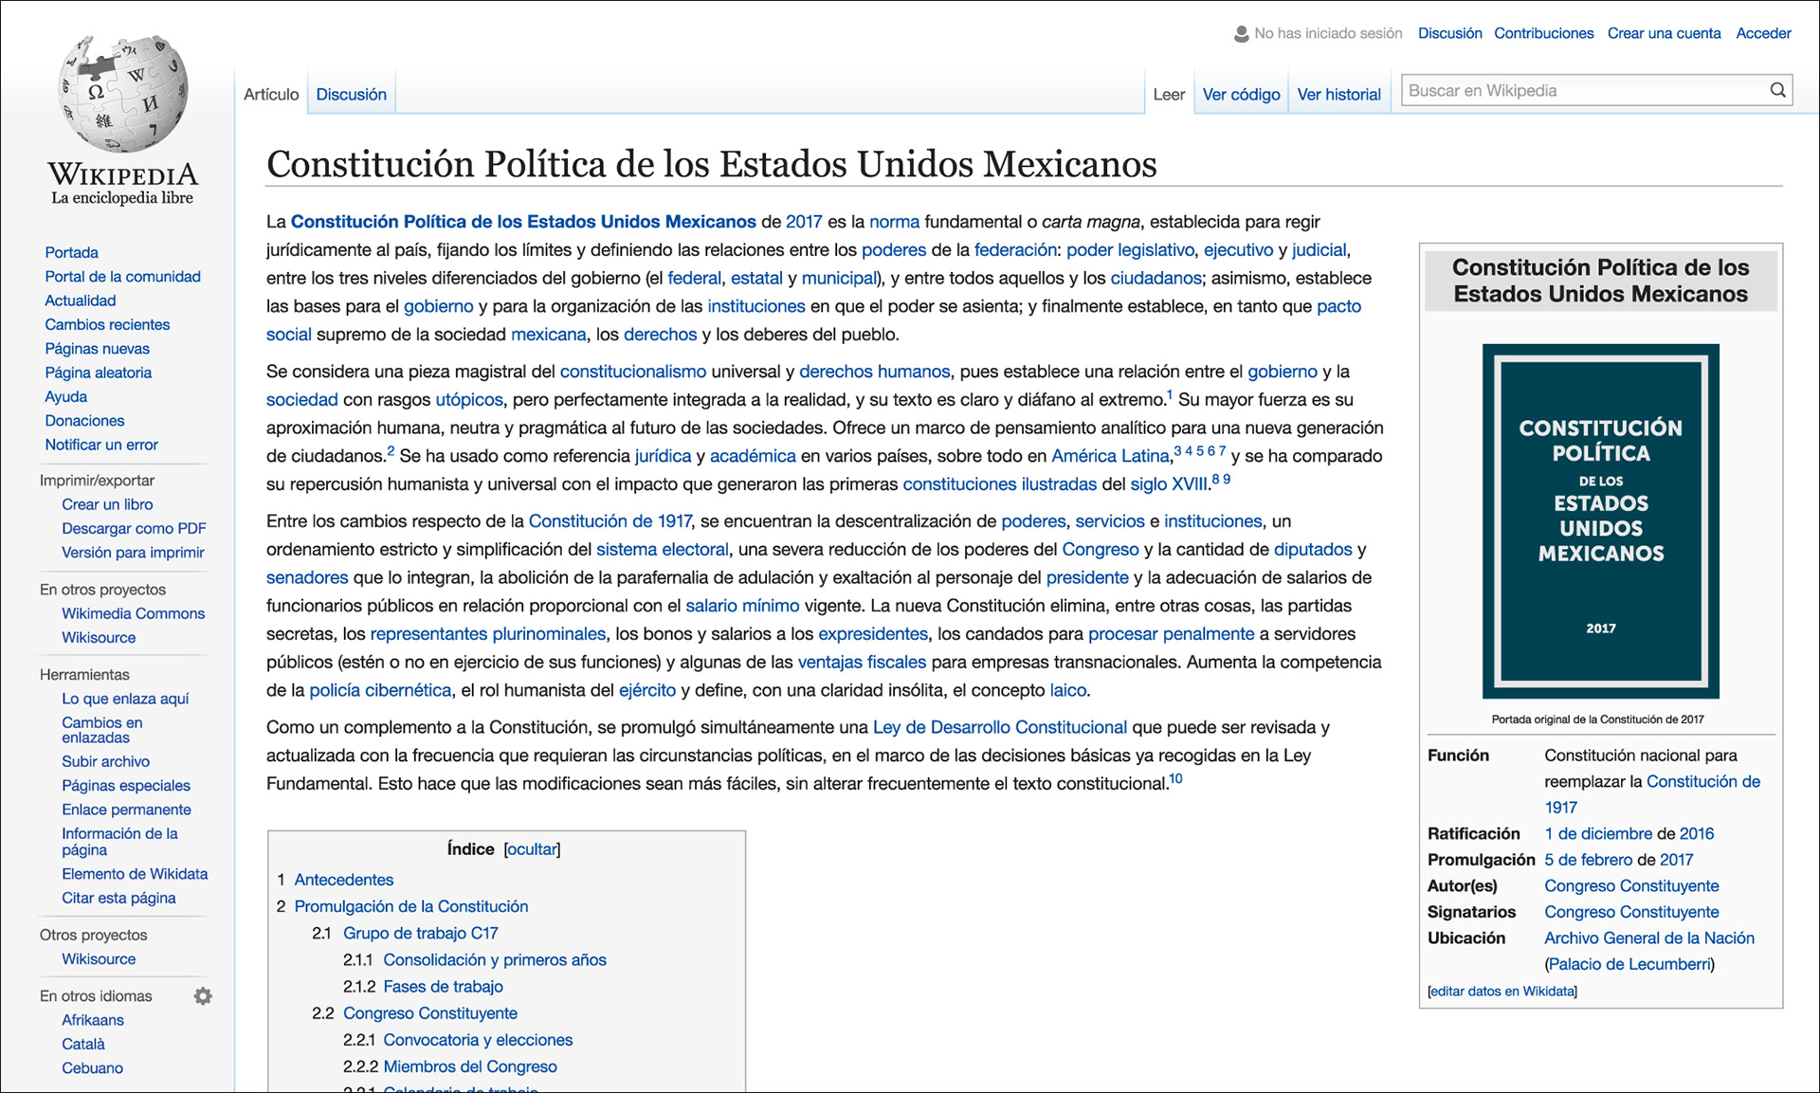Jump to 'Promulgación de la Constitución' section
This screenshot has height=1093, width=1820.
410,906
